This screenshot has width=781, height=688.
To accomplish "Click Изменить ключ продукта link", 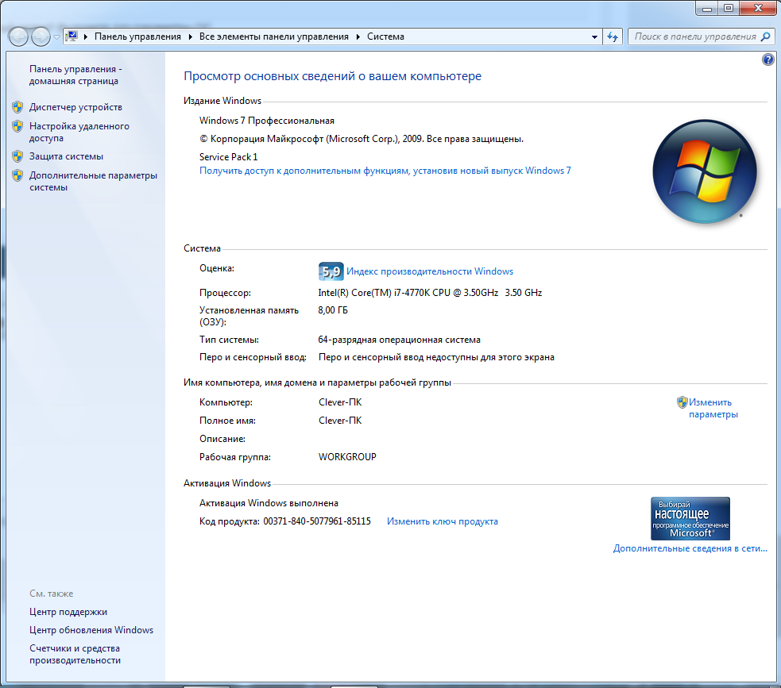I will [x=443, y=521].
